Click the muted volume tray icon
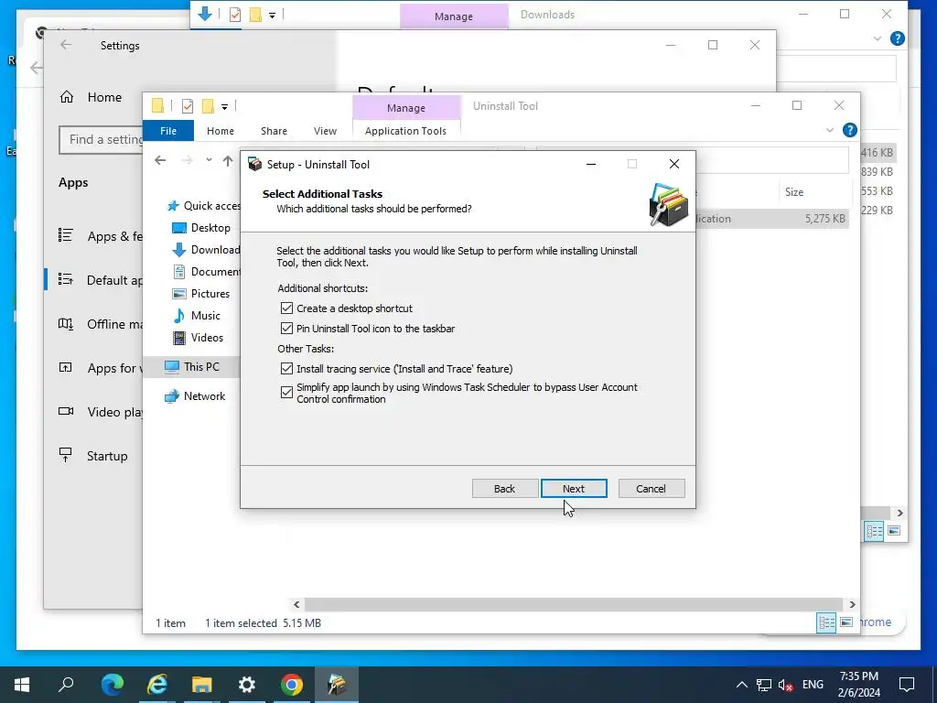The width and height of the screenshot is (937, 703). tap(786, 685)
